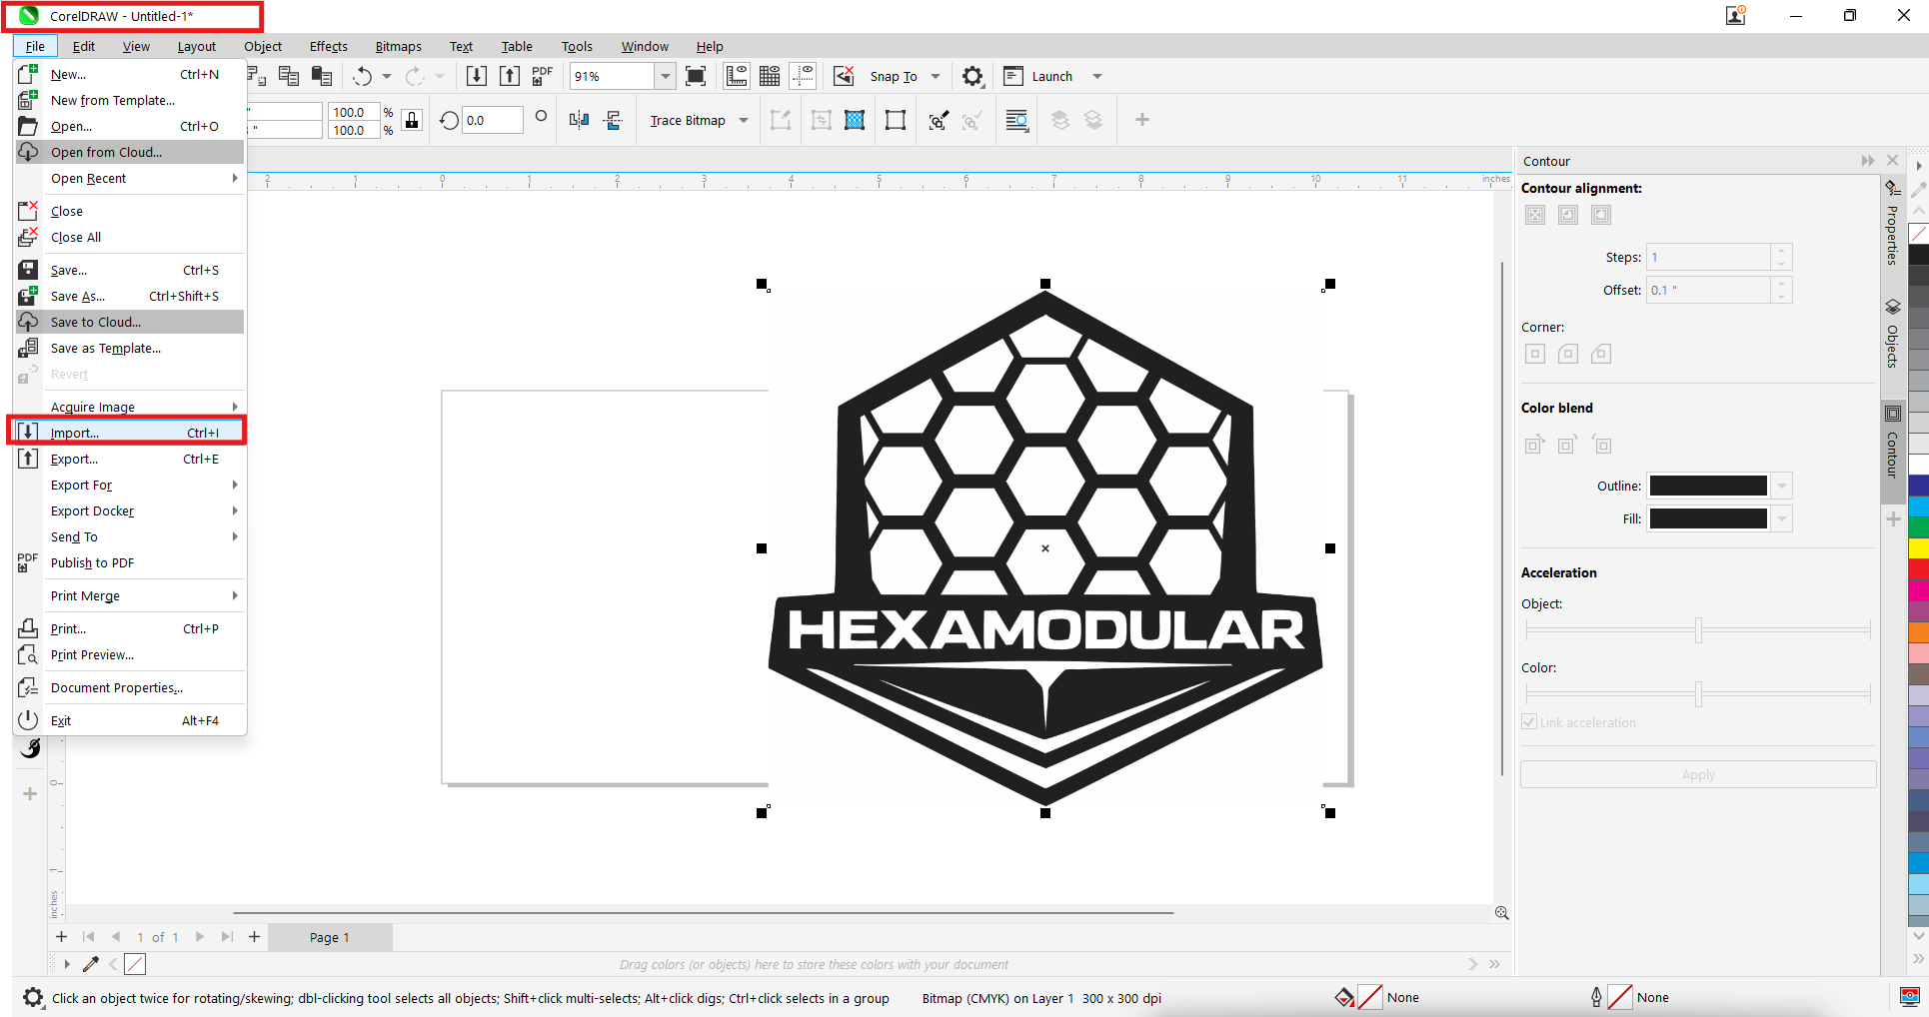The height and width of the screenshot is (1017, 1929).
Task: Select Clockwise contour colors icon
Action: coord(1567,445)
